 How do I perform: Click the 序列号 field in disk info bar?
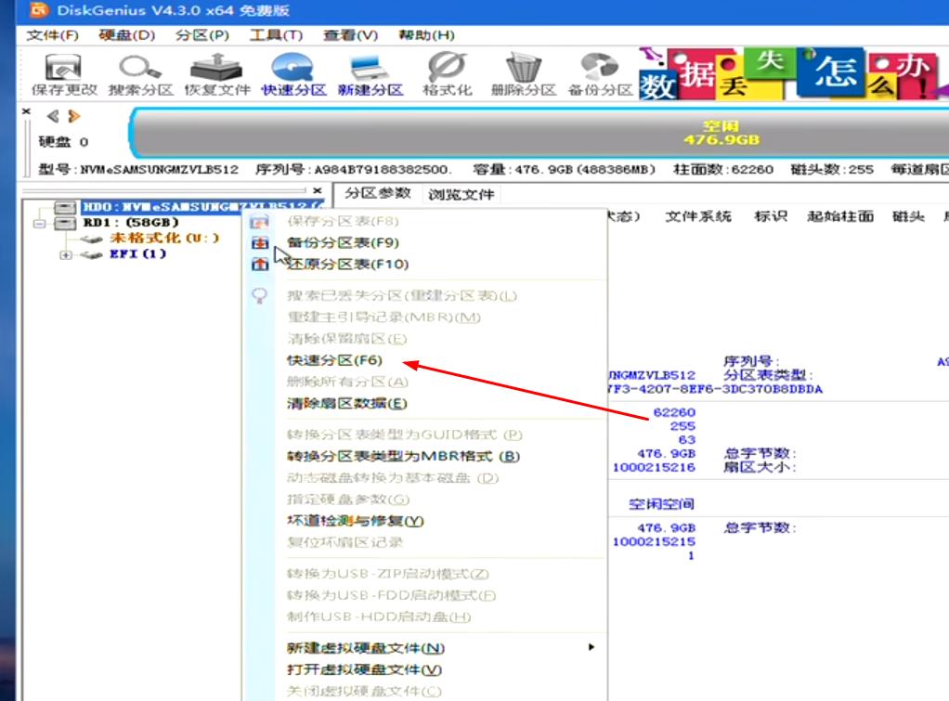coord(354,170)
